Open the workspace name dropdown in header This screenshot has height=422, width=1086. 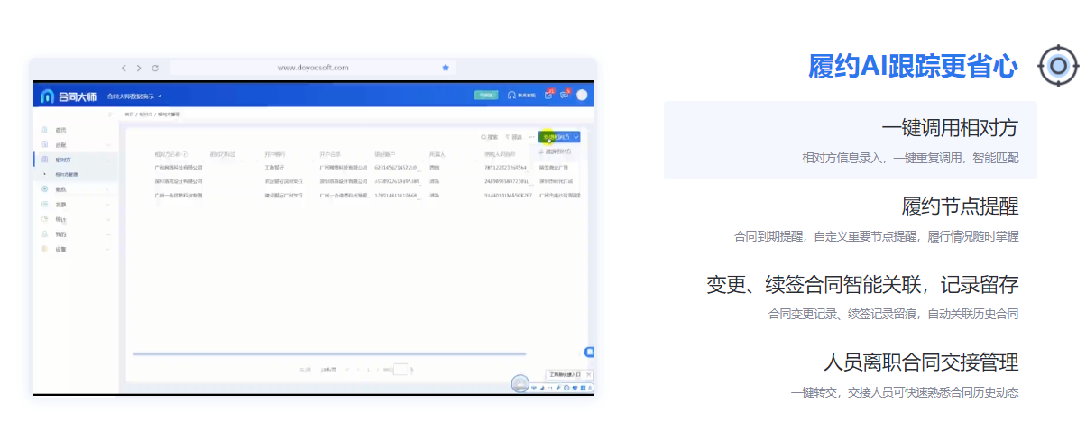(133, 96)
